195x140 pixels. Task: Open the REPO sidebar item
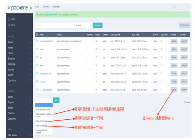click(11, 25)
